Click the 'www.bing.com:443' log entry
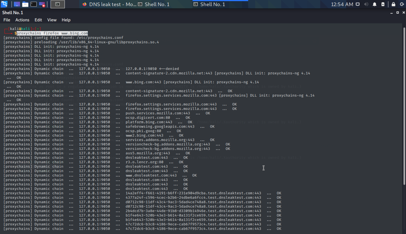This screenshot has width=406, height=234. (x=143, y=82)
